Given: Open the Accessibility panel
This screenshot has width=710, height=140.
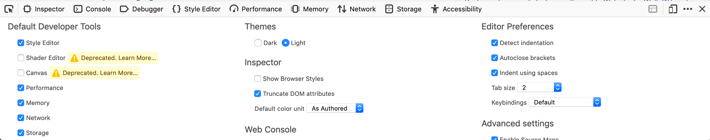Looking at the screenshot, I should [x=456, y=9].
